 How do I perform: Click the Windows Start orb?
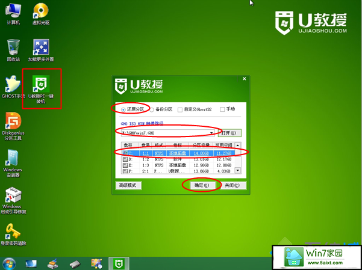[9, 263]
